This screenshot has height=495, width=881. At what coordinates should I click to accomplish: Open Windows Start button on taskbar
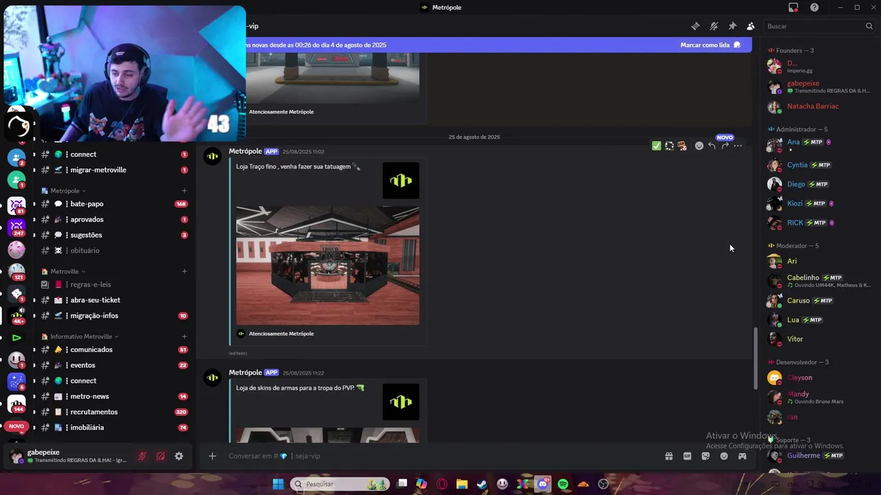coord(278,484)
